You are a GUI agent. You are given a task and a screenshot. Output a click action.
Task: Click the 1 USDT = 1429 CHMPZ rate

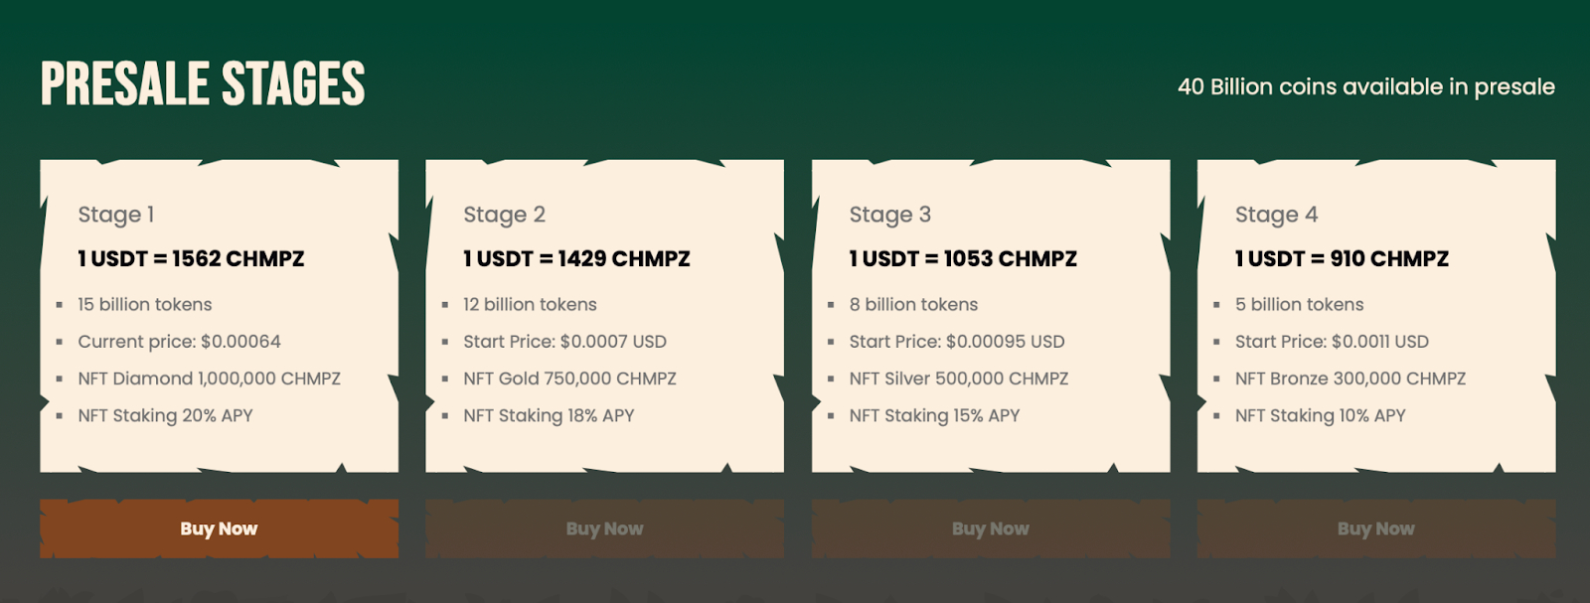tap(576, 259)
